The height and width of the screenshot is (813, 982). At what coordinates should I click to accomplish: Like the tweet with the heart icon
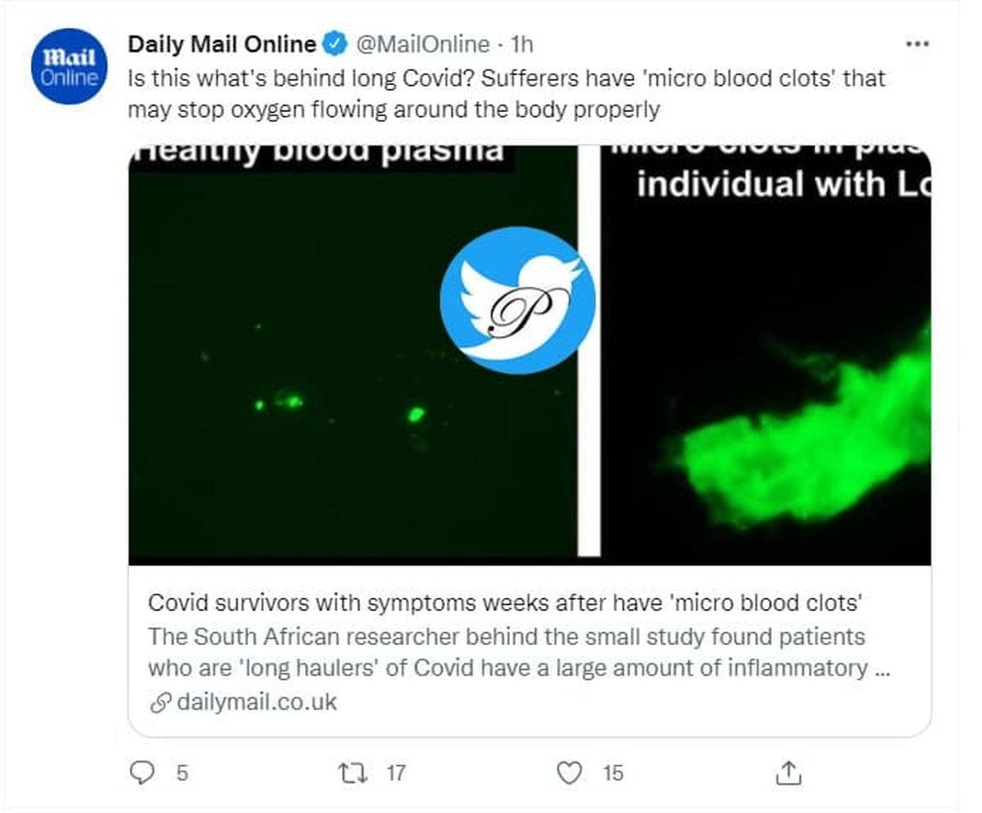(x=569, y=772)
